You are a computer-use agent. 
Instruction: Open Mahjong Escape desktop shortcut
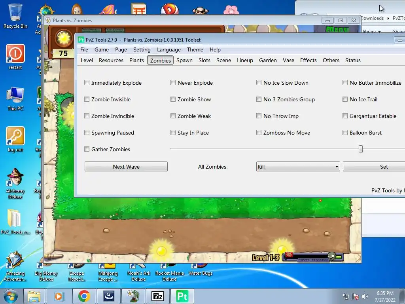tap(108, 272)
